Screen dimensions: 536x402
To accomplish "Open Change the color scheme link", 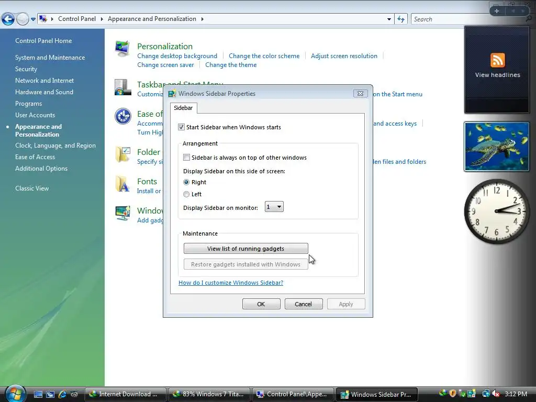I will (264, 55).
